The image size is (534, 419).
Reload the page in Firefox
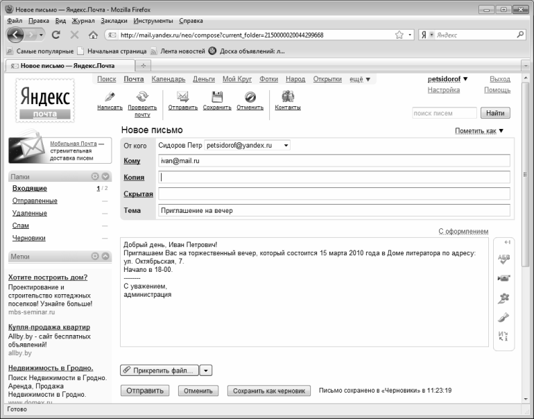pos(56,35)
